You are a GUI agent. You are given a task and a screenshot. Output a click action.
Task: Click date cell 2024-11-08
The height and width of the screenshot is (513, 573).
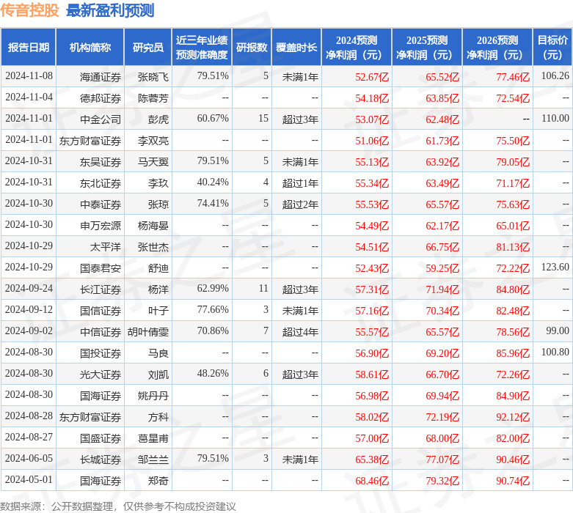pos(29,76)
